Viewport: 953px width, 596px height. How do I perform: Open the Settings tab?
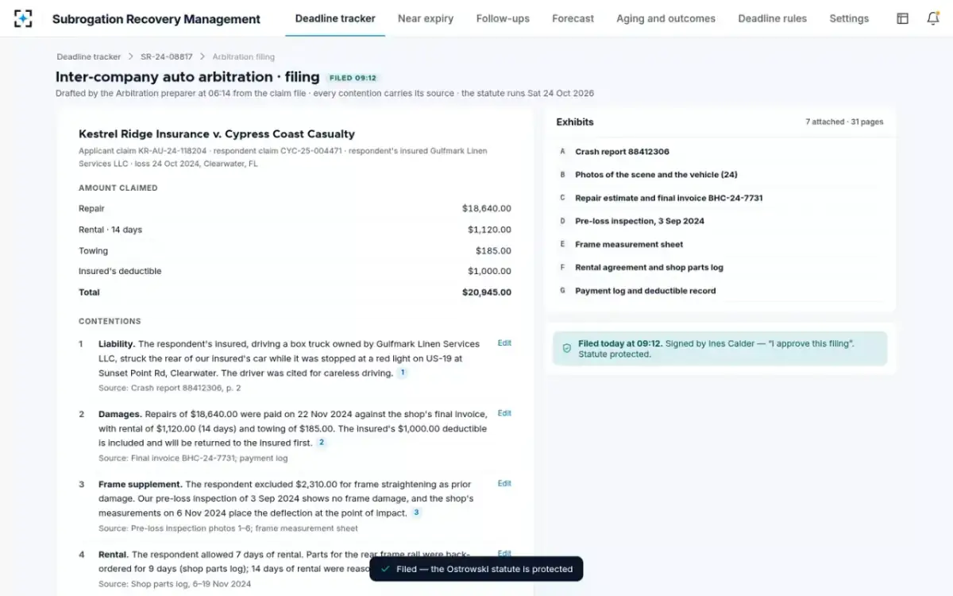pos(849,18)
